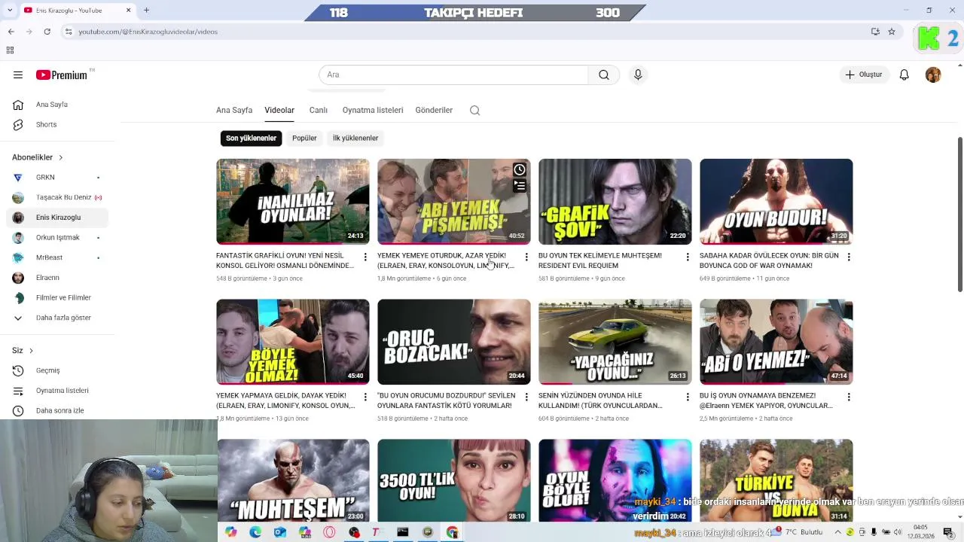Open Orkun Işıtmak subscription channel

(57, 237)
